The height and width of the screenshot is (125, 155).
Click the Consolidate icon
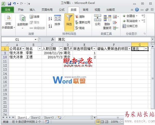point(115,22)
